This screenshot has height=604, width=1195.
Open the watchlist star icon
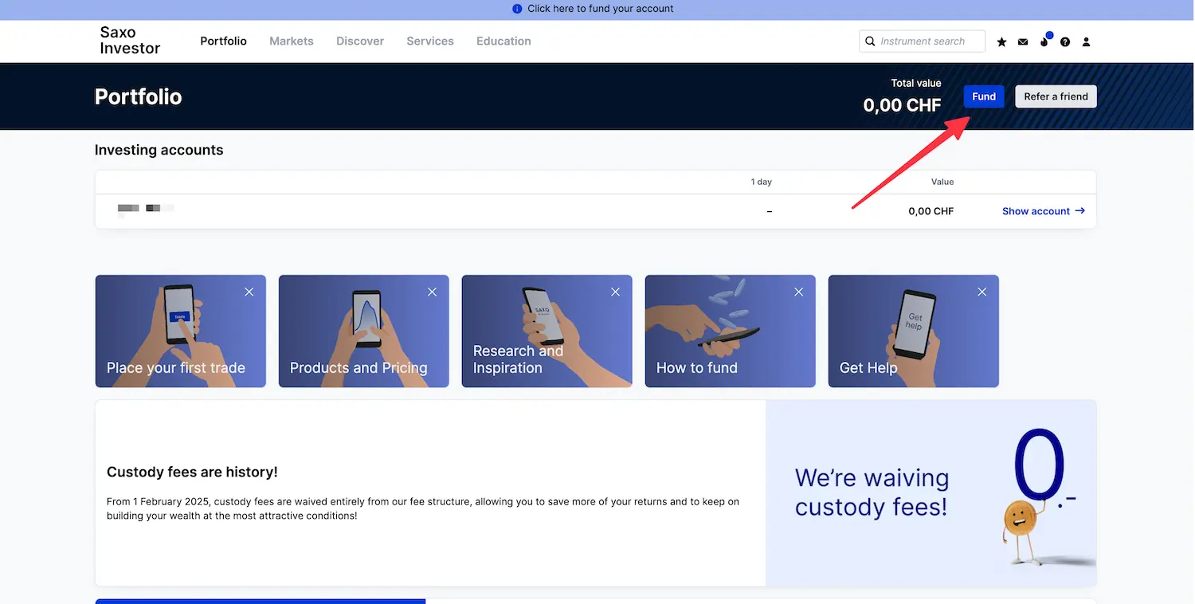(1001, 41)
